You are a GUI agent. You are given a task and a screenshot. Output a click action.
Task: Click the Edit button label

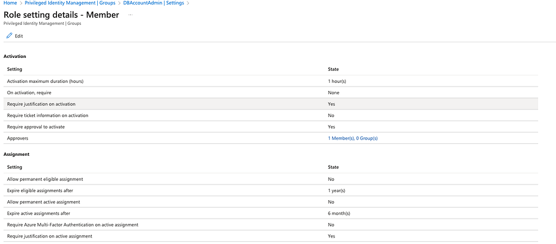(19, 36)
